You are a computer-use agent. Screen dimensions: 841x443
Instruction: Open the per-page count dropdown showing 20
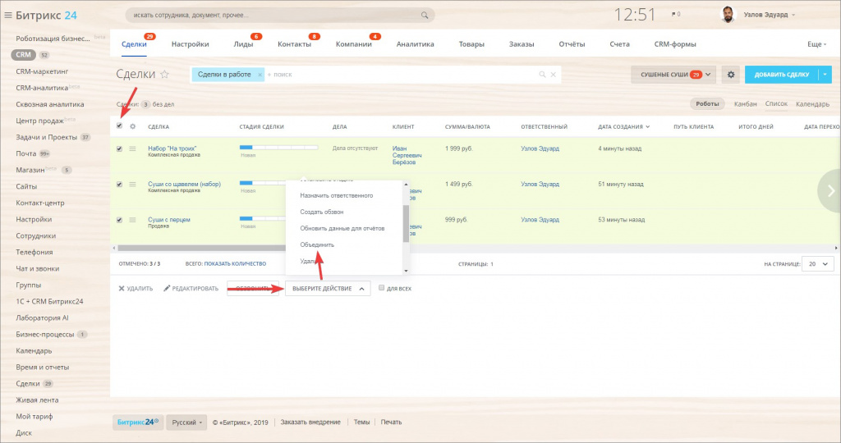tap(817, 264)
